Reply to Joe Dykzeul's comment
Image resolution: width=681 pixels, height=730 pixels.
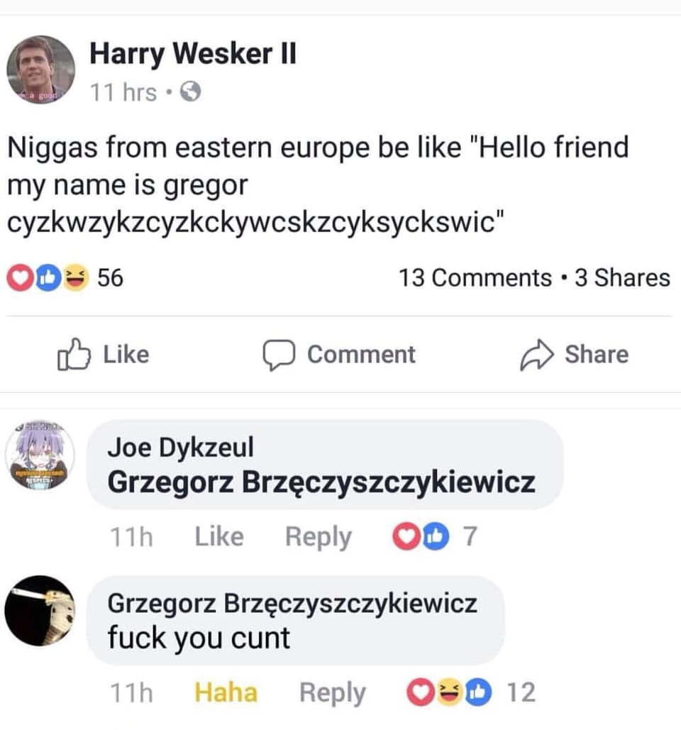[319, 537]
